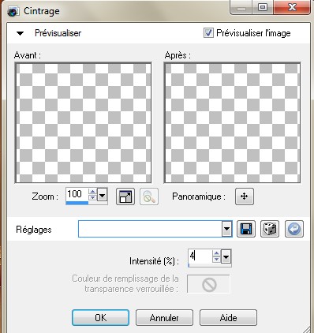Viewport: 314px width, 333px height.
Task: Open the Intensité slider dropdown arrow
Action: [226, 256]
